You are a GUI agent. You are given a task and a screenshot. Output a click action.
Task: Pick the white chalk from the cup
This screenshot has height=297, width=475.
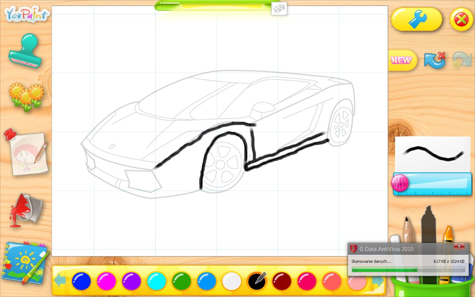(x=395, y=239)
